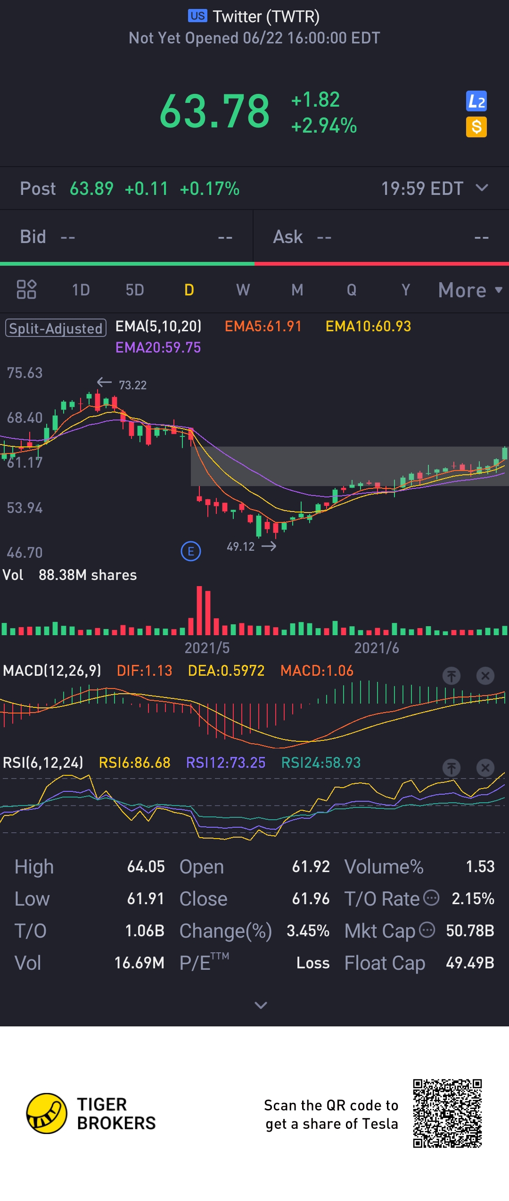The image size is (509, 1201).
Task: Open the More timeframe dropdown
Action: pyautogui.click(x=470, y=290)
